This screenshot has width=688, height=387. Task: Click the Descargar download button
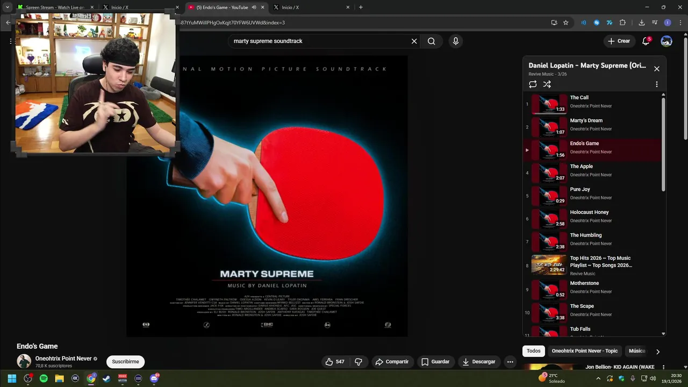coord(479,362)
